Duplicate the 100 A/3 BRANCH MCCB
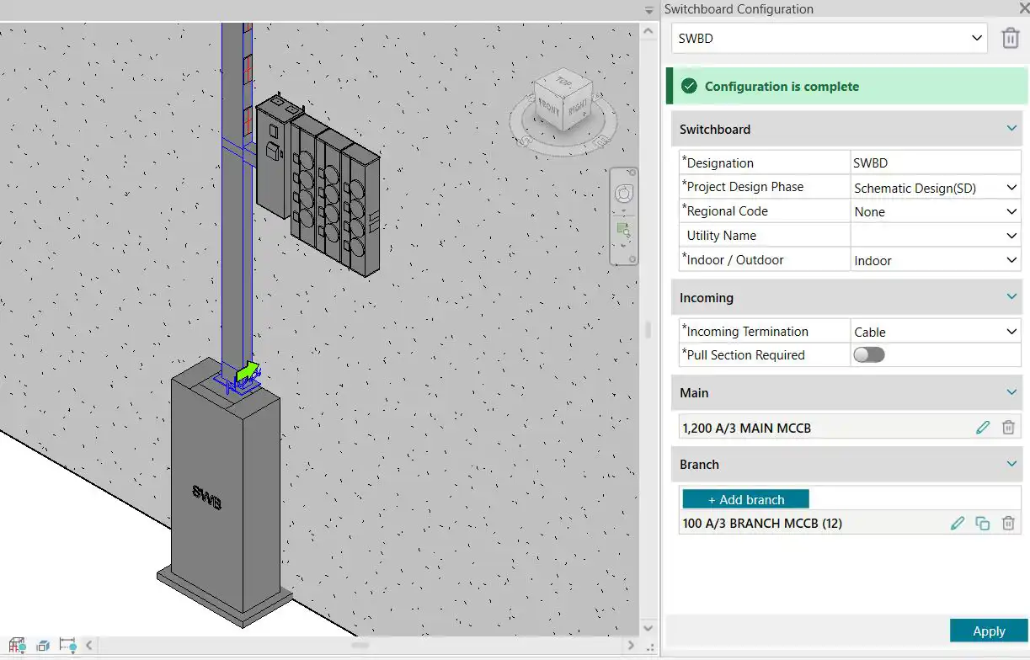The image size is (1030, 660). pos(982,523)
